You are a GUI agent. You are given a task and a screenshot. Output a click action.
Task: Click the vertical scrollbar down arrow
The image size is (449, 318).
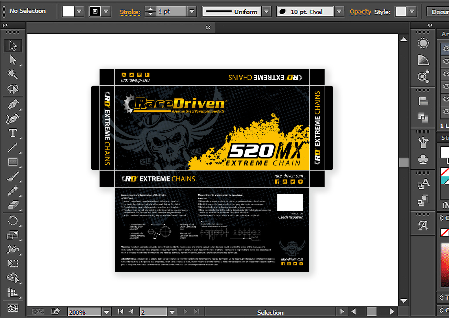click(404, 301)
